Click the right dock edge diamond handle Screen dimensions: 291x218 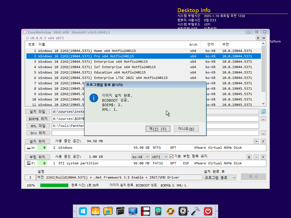(217, 211)
